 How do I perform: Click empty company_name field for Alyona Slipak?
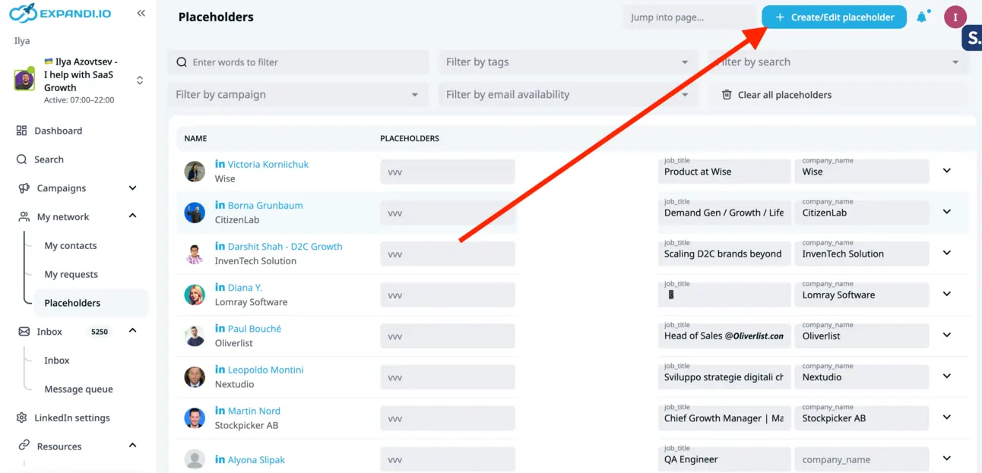862,459
